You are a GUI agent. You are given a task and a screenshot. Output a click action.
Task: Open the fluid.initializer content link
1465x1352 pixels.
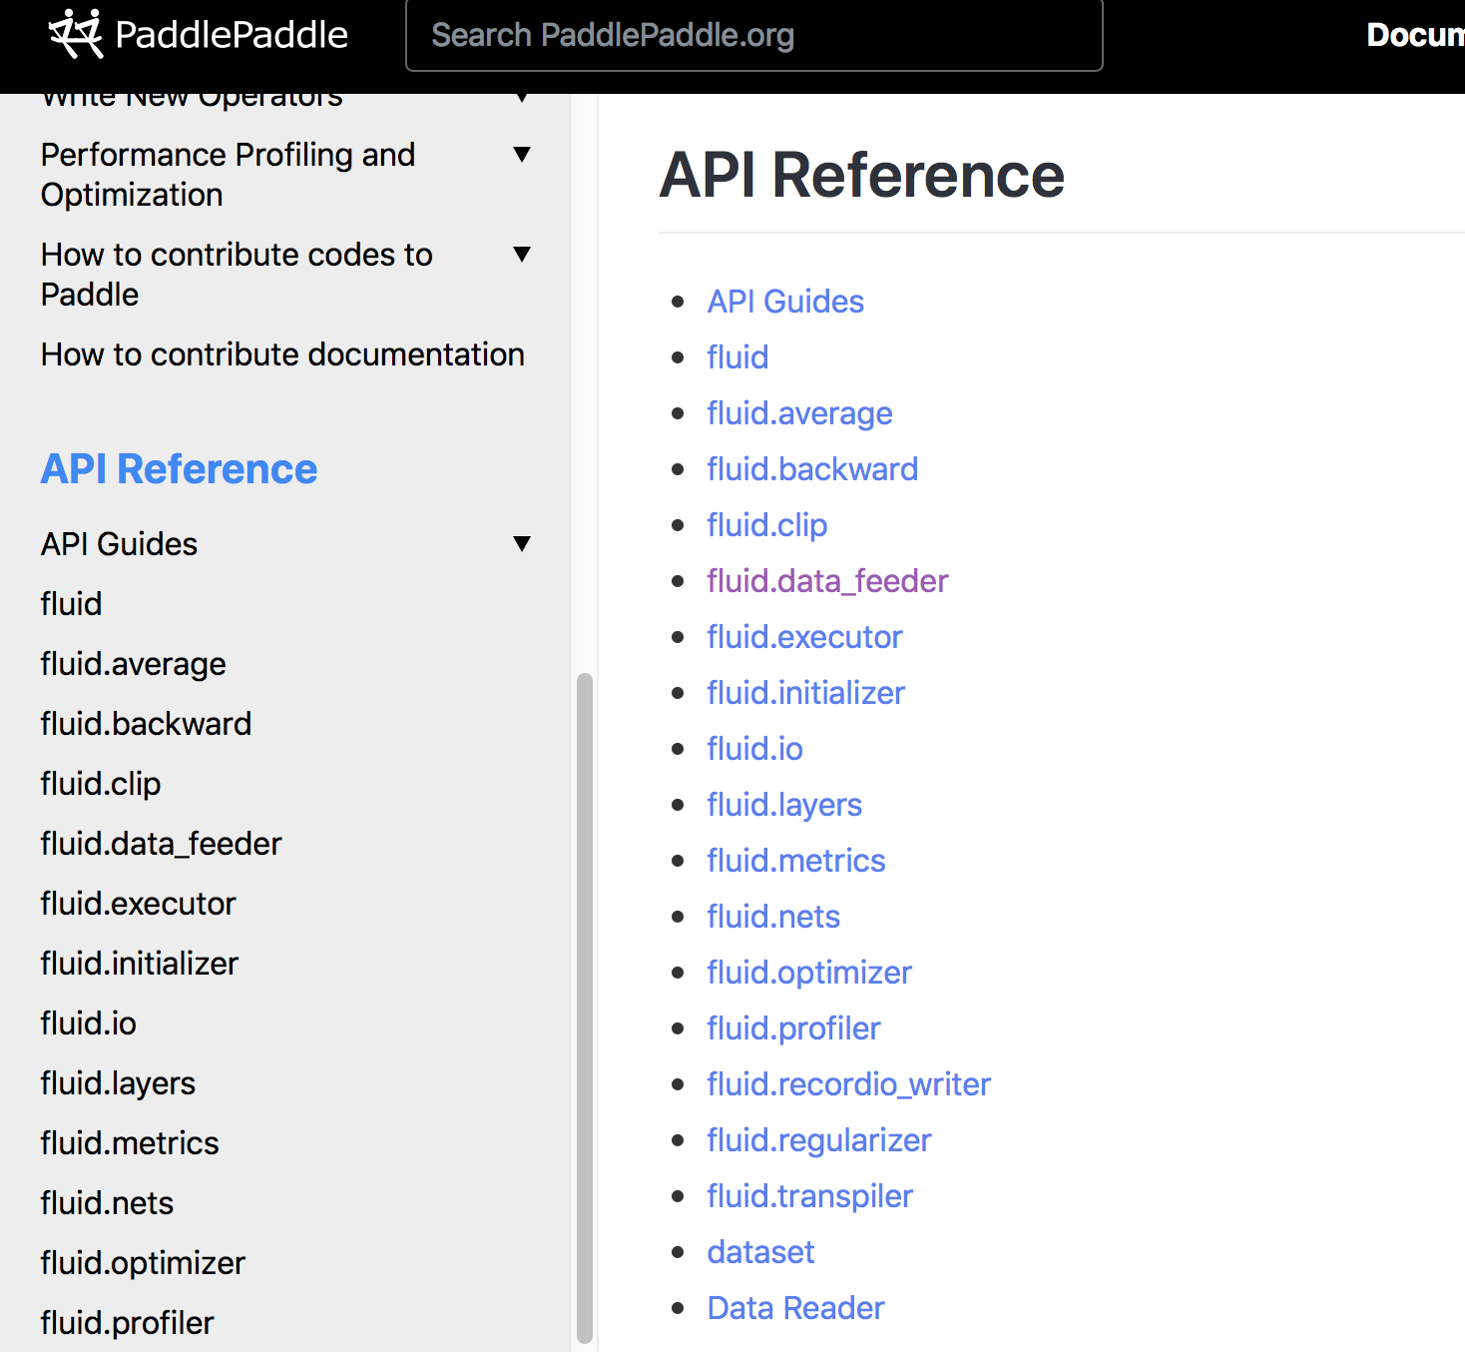click(x=805, y=693)
